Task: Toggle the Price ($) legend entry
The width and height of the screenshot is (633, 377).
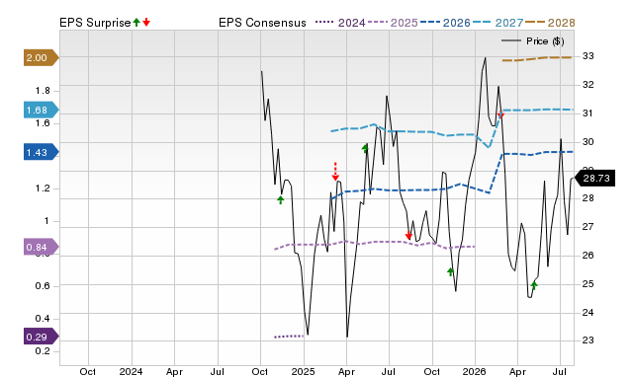Action: pos(533,41)
